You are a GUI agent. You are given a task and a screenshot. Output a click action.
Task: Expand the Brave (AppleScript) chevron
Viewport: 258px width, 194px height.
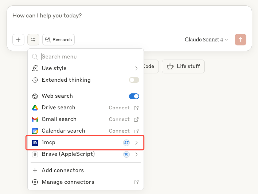tap(136, 154)
